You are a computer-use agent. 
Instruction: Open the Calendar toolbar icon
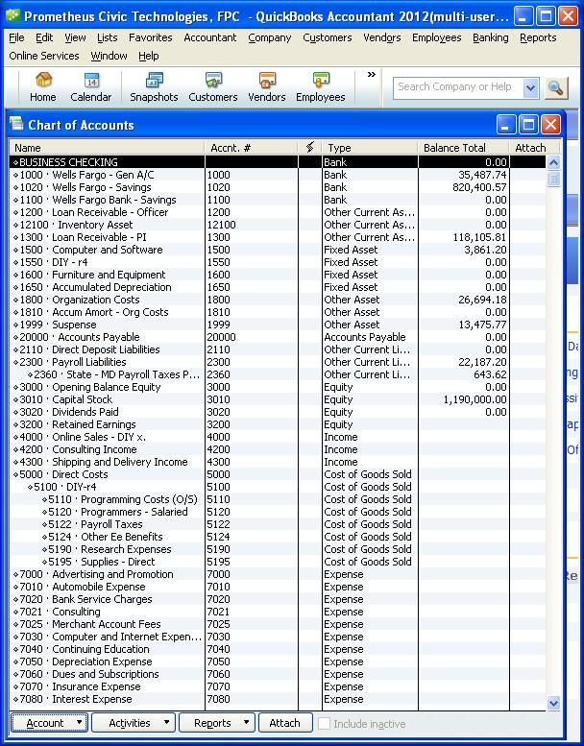tap(91, 87)
